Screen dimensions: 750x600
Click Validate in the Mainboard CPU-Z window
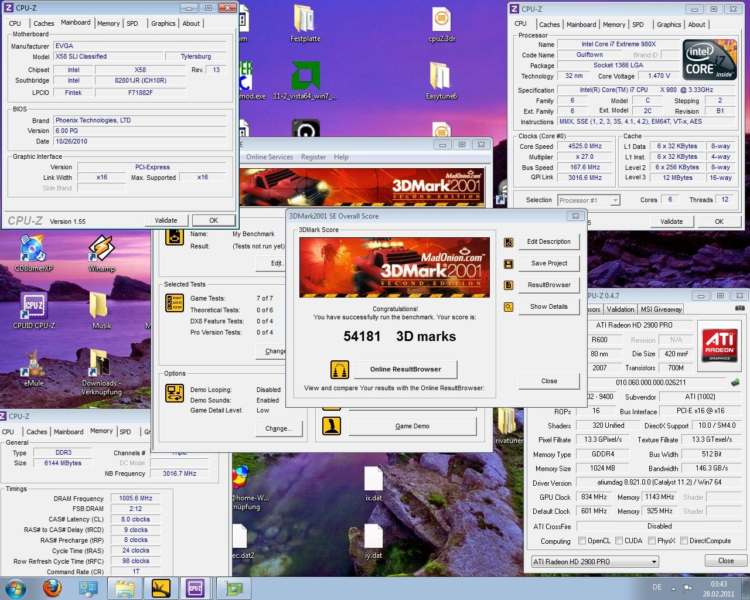coord(166,220)
